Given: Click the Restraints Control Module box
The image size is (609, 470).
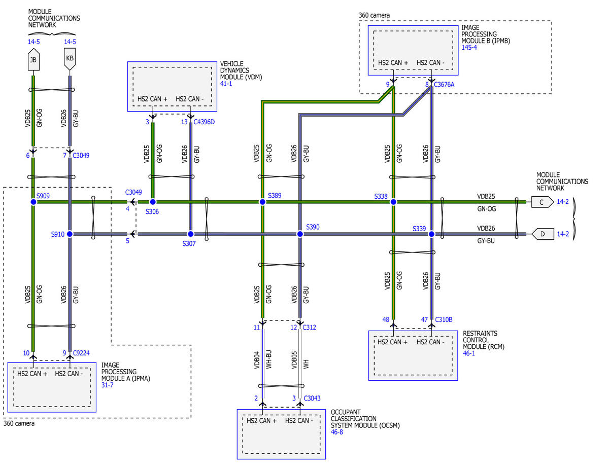Looking at the screenshot, I should pyautogui.click(x=413, y=355).
